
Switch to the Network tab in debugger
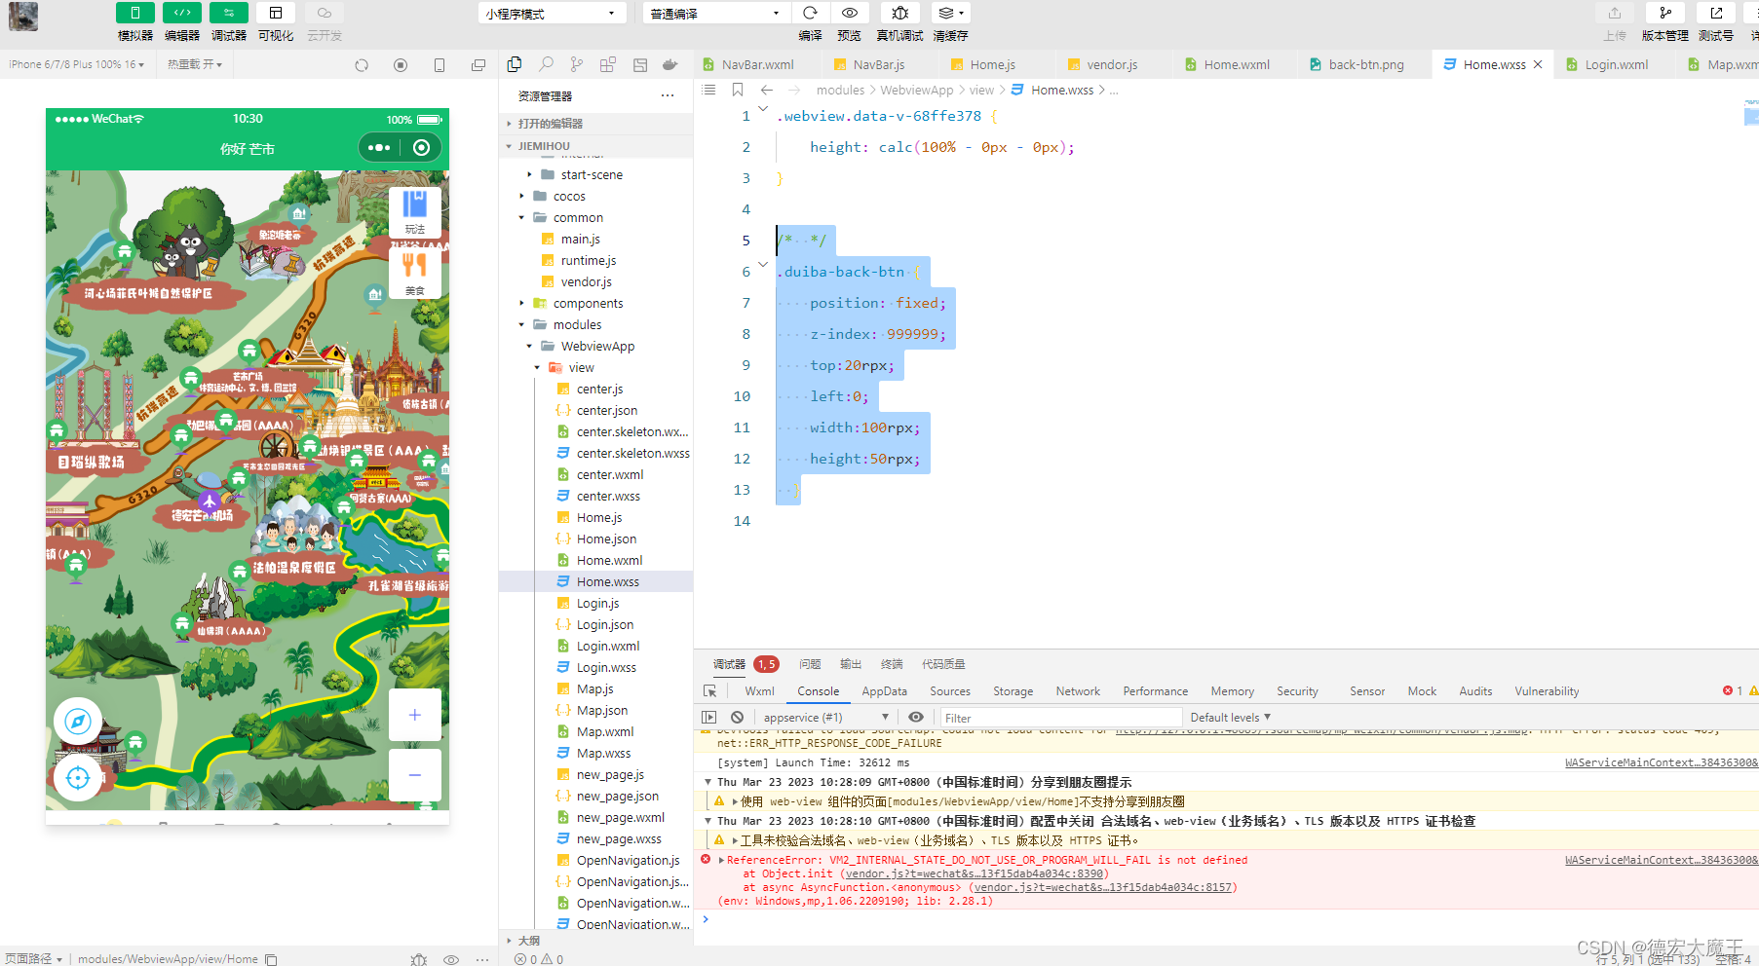click(1077, 690)
